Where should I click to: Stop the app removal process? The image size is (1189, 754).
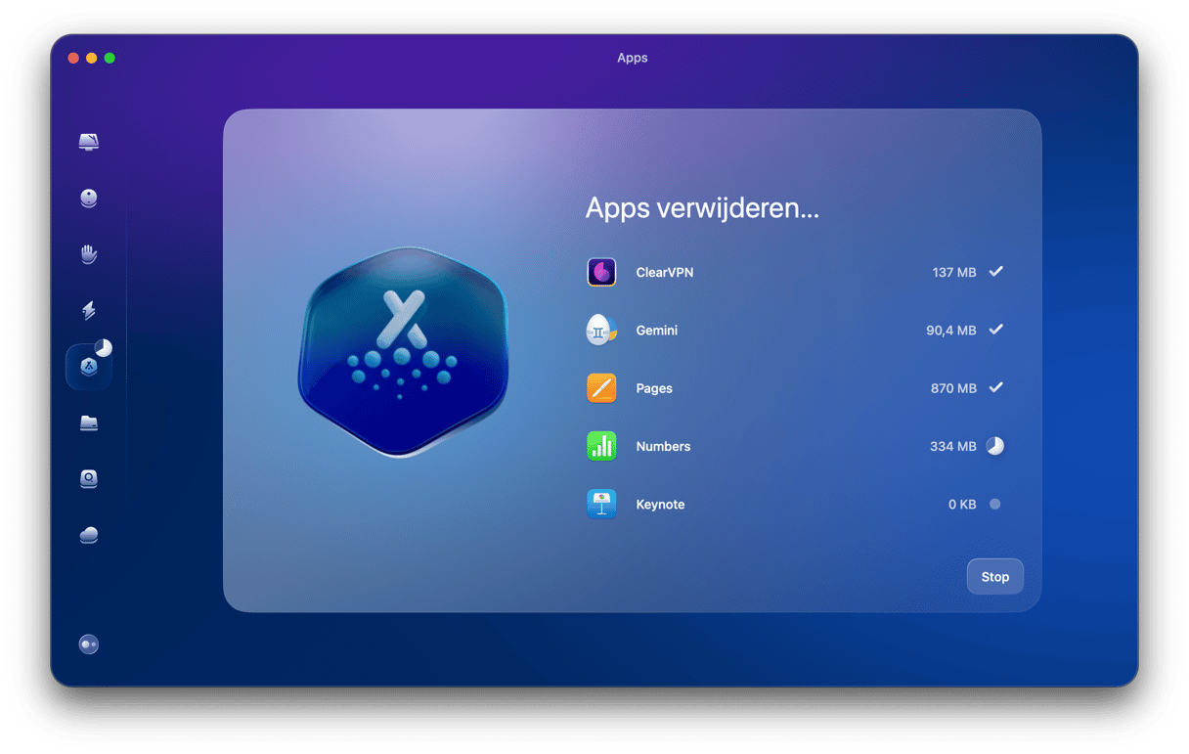coord(995,577)
